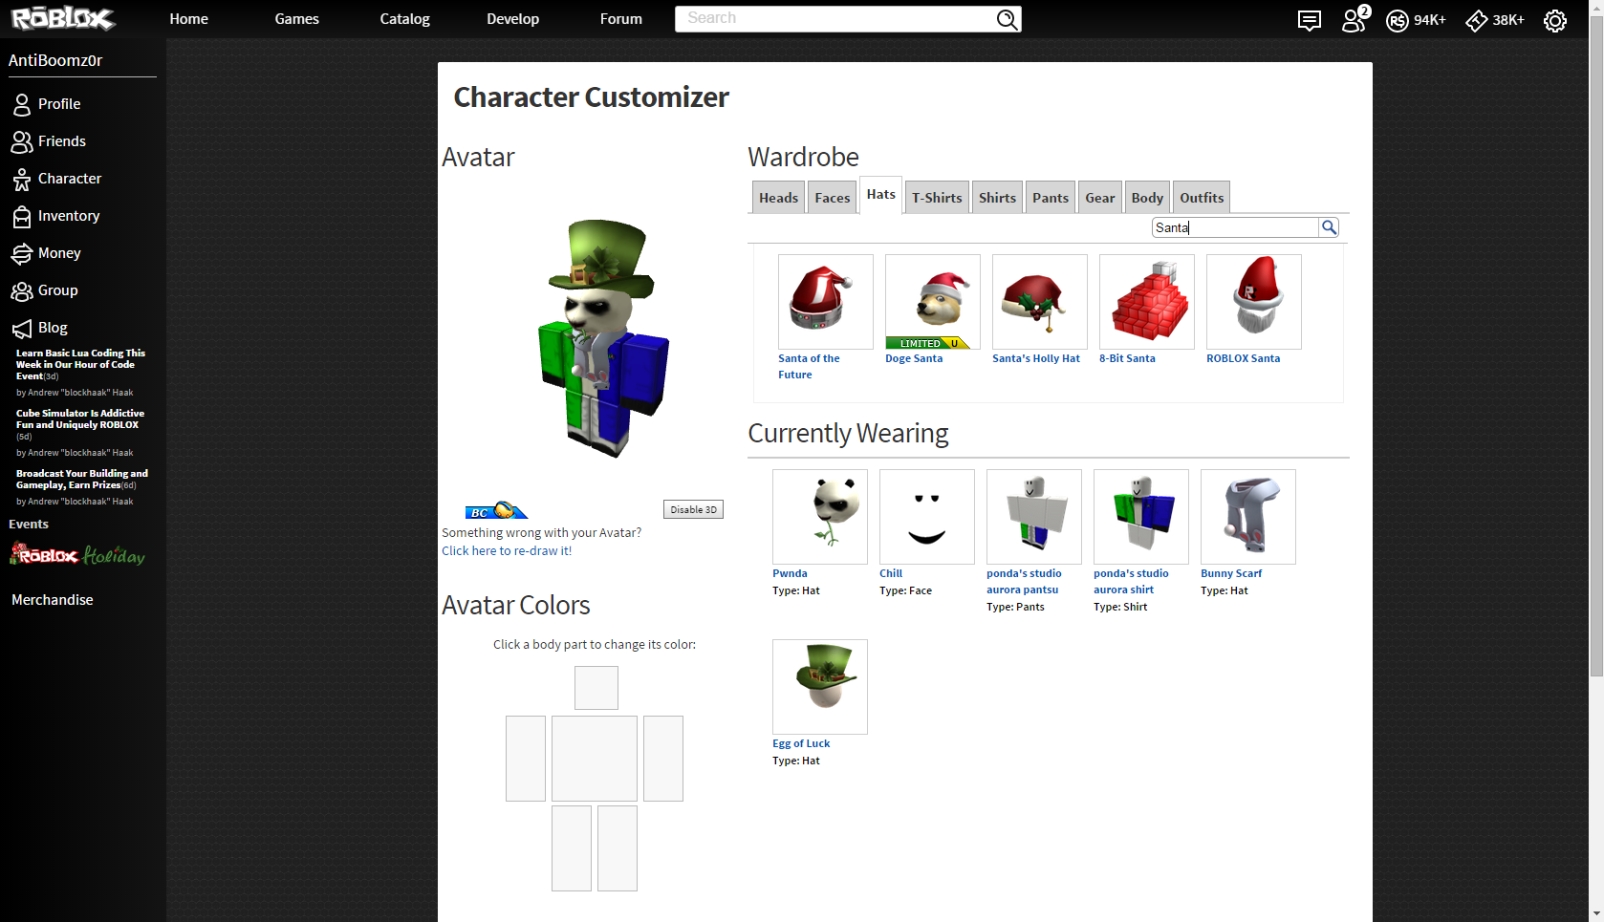The width and height of the screenshot is (1604, 922).
Task: Switch to the Gear tab
Action: tap(1099, 197)
